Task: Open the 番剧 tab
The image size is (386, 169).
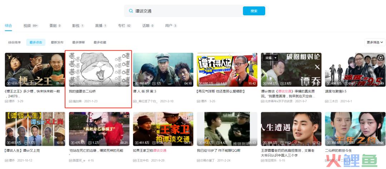Action: pyautogui.click(x=55, y=26)
